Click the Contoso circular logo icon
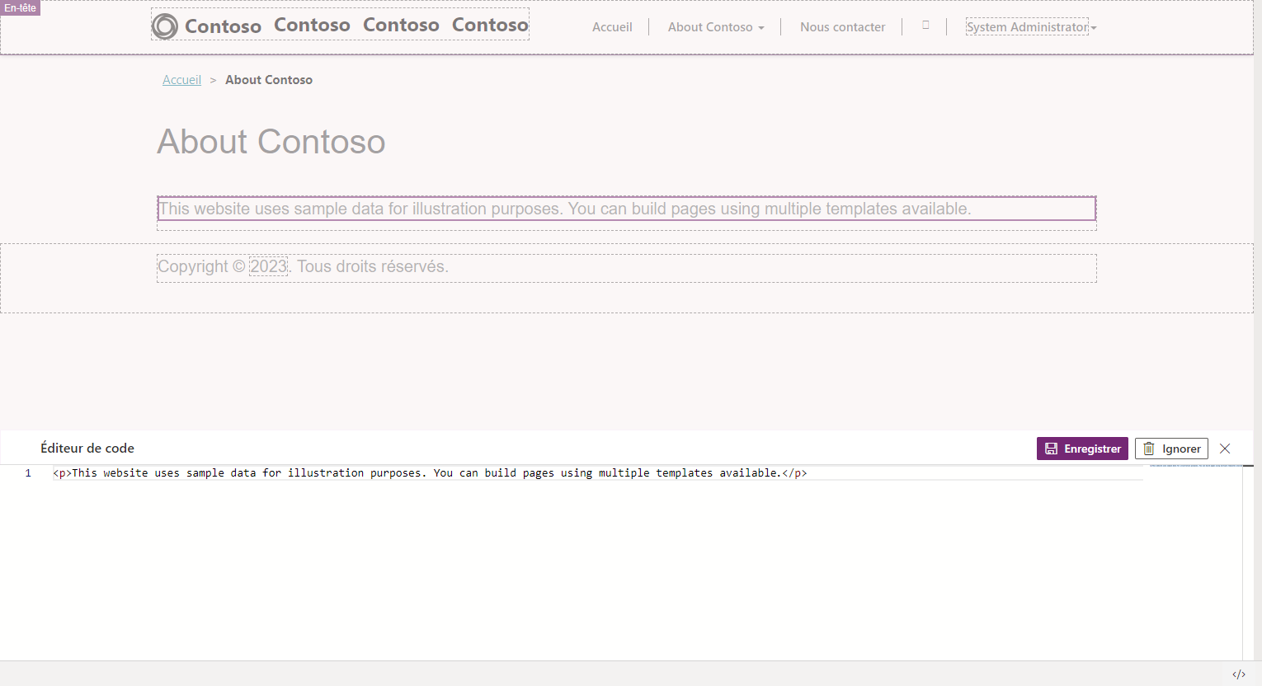1262x686 pixels. point(165,26)
